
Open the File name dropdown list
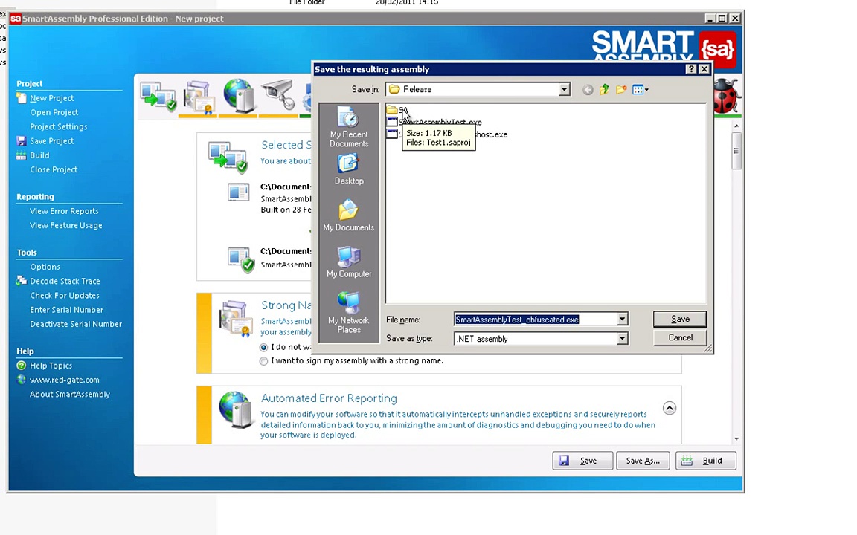(x=622, y=320)
